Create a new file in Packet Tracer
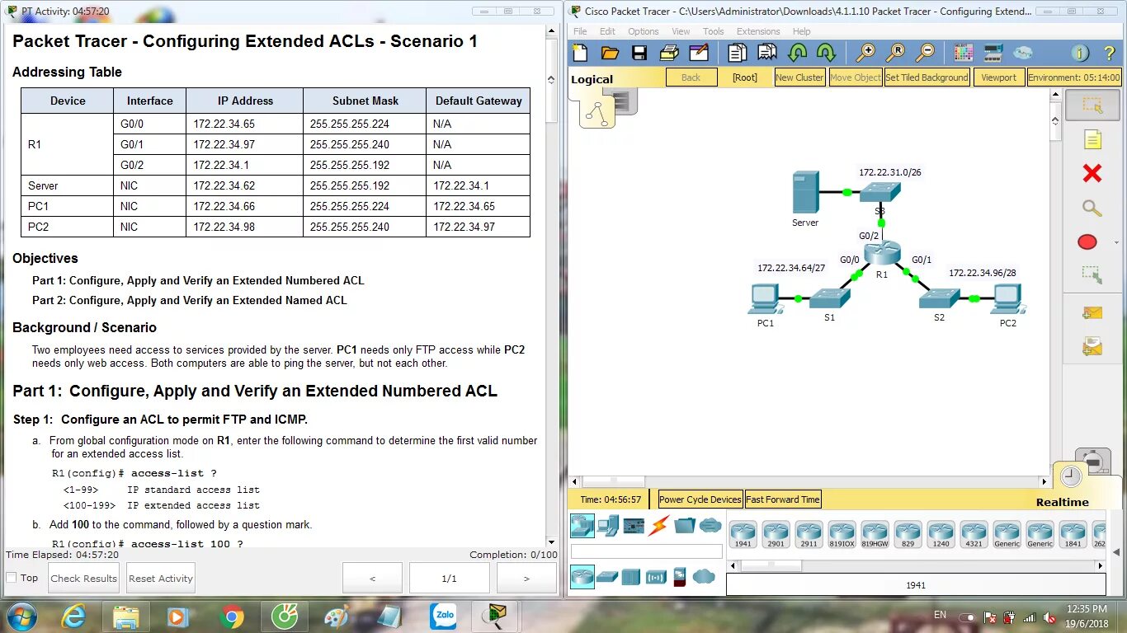 point(580,54)
